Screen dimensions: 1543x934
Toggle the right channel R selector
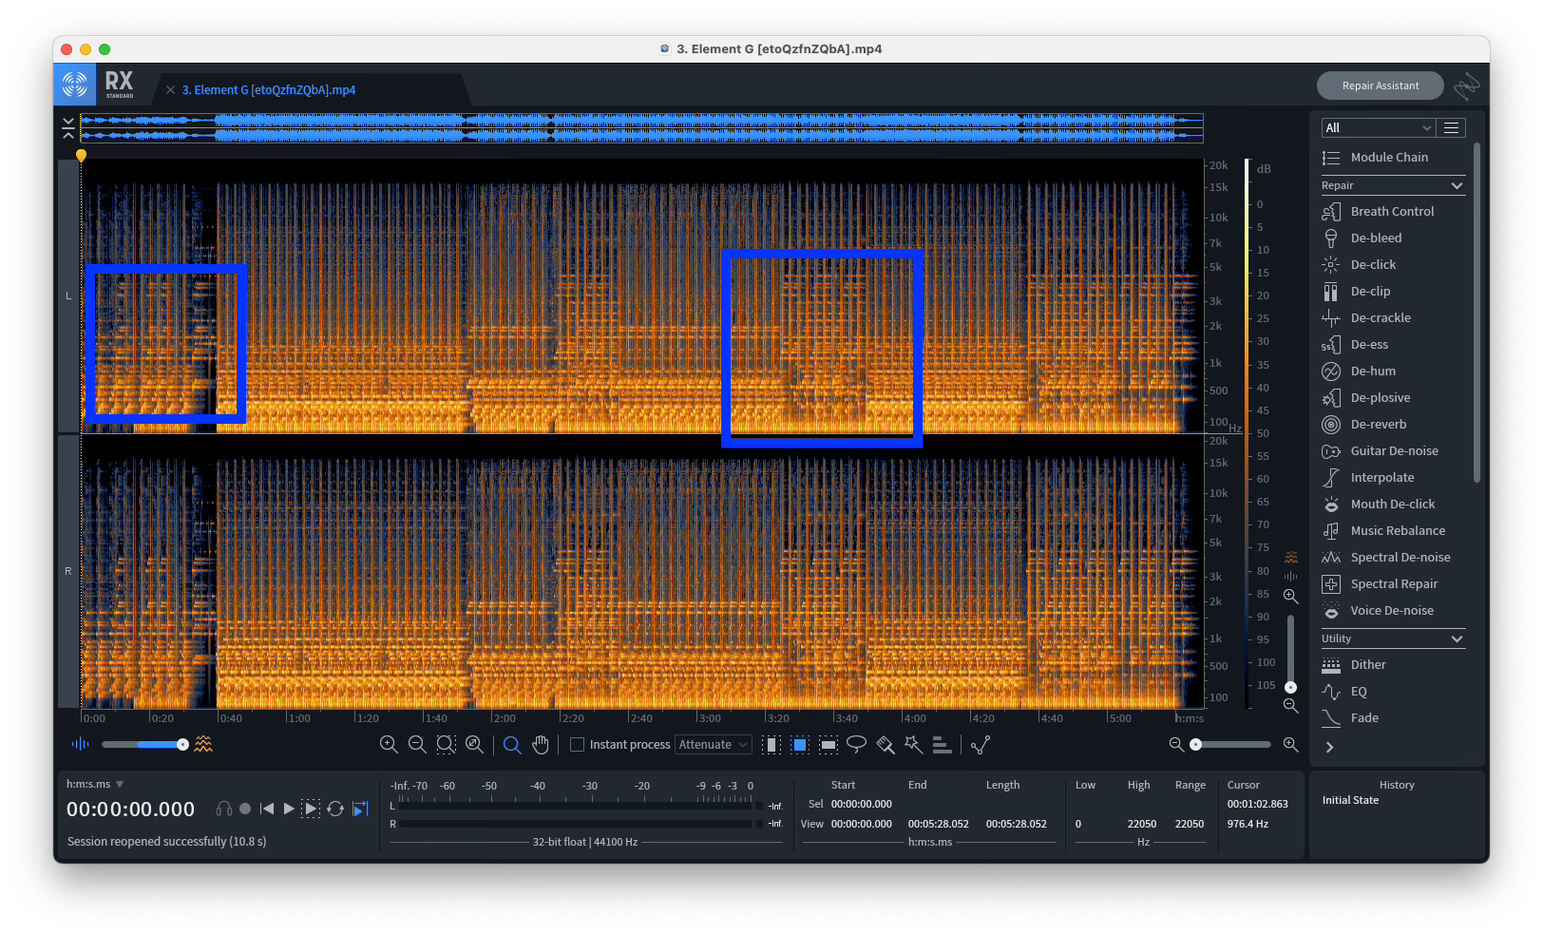coord(68,571)
